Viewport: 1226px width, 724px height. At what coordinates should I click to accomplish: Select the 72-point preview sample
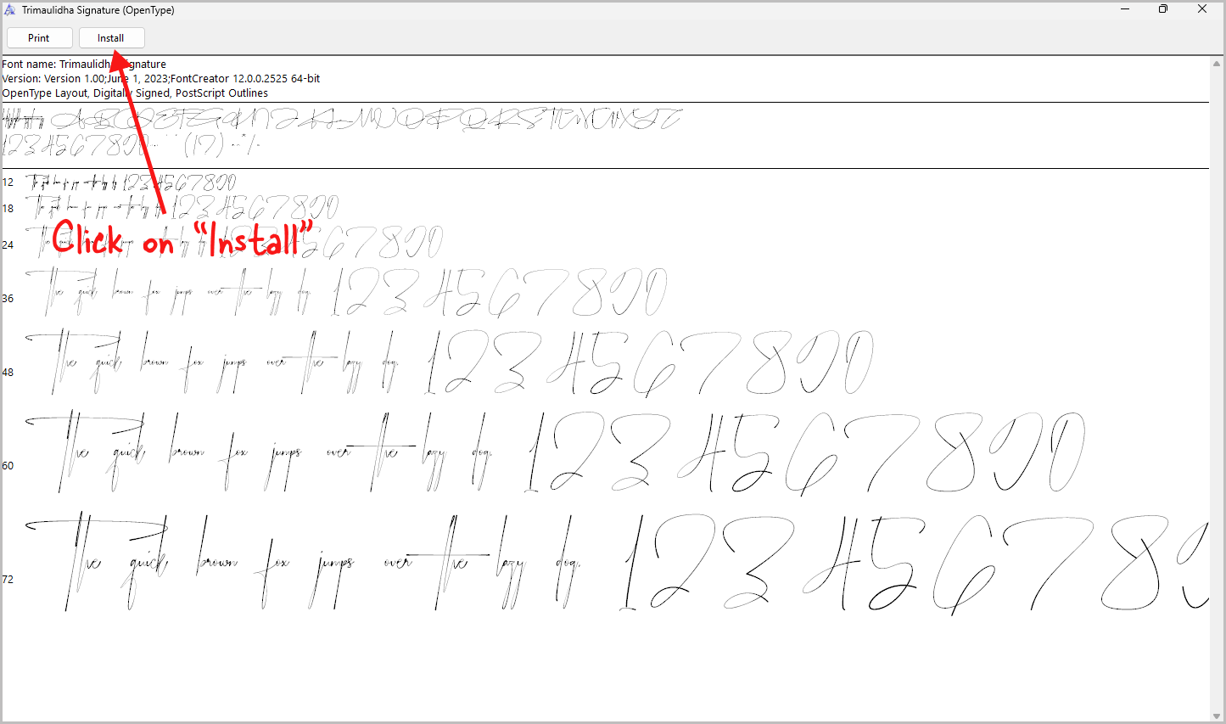point(594,560)
